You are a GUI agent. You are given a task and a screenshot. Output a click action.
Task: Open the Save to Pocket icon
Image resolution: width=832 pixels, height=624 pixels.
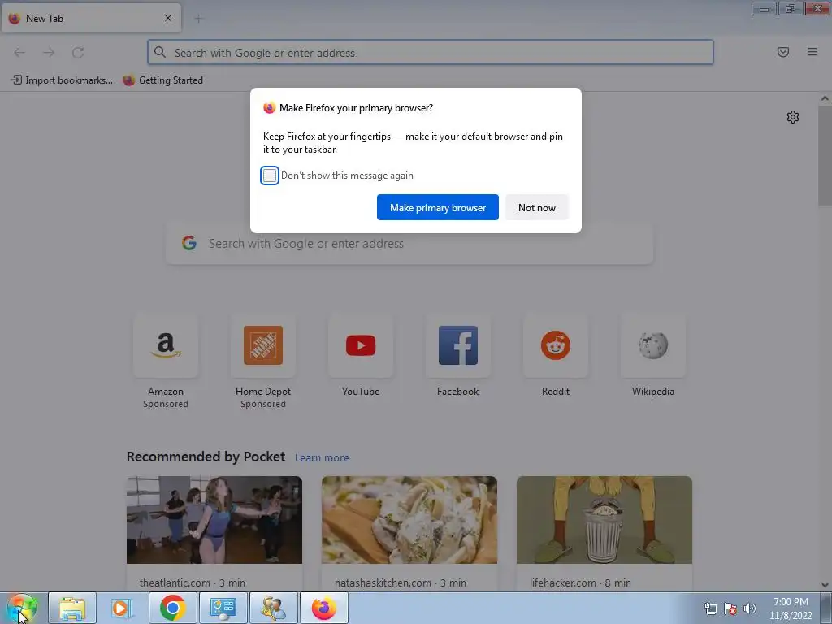pos(782,52)
